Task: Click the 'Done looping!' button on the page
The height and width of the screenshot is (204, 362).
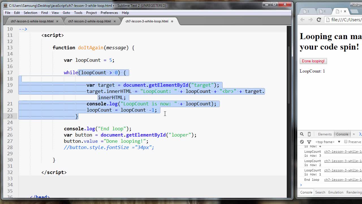Action: (313, 61)
